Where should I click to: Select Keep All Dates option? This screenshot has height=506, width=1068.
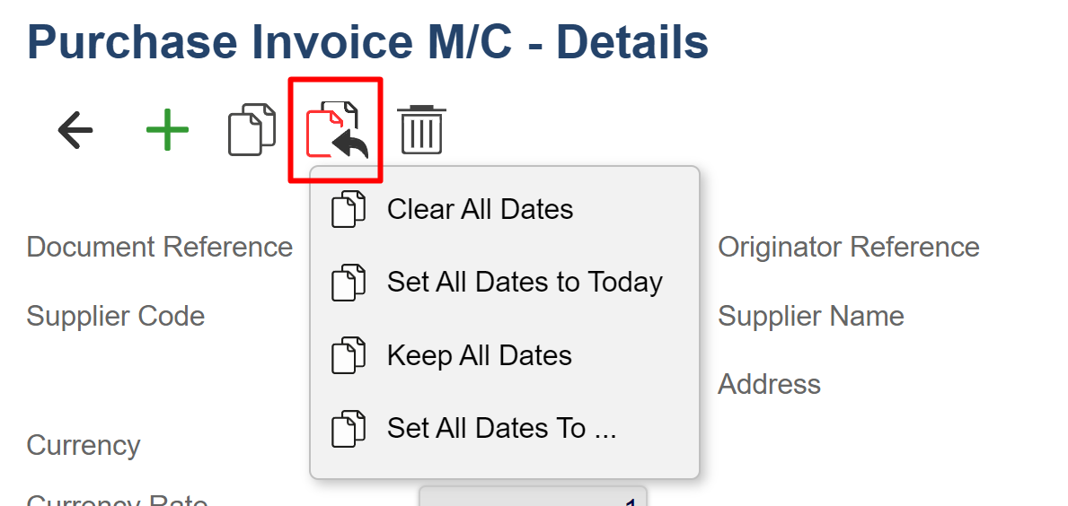[x=479, y=356]
